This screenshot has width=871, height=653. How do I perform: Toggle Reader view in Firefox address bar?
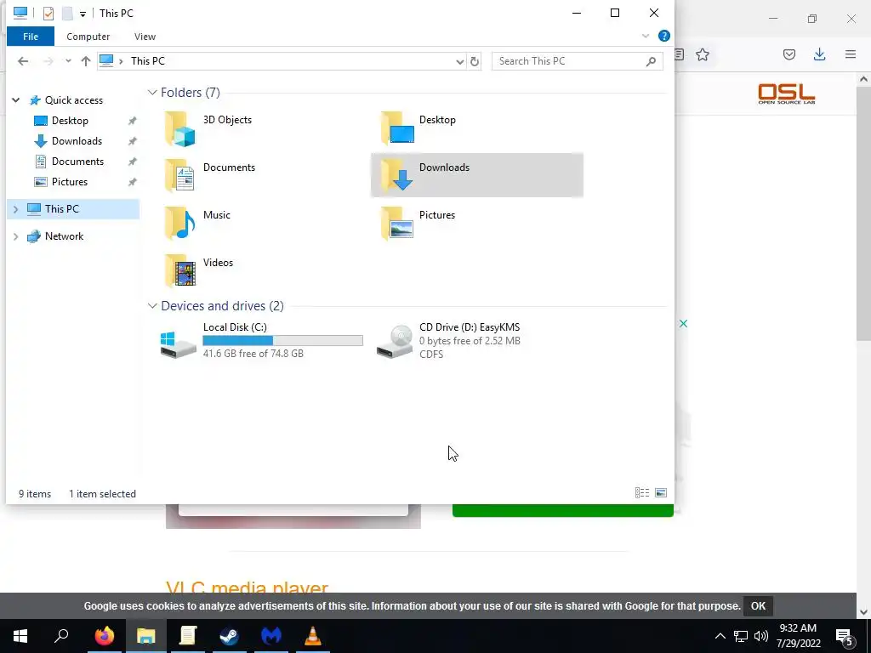pyautogui.click(x=680, y=54)
